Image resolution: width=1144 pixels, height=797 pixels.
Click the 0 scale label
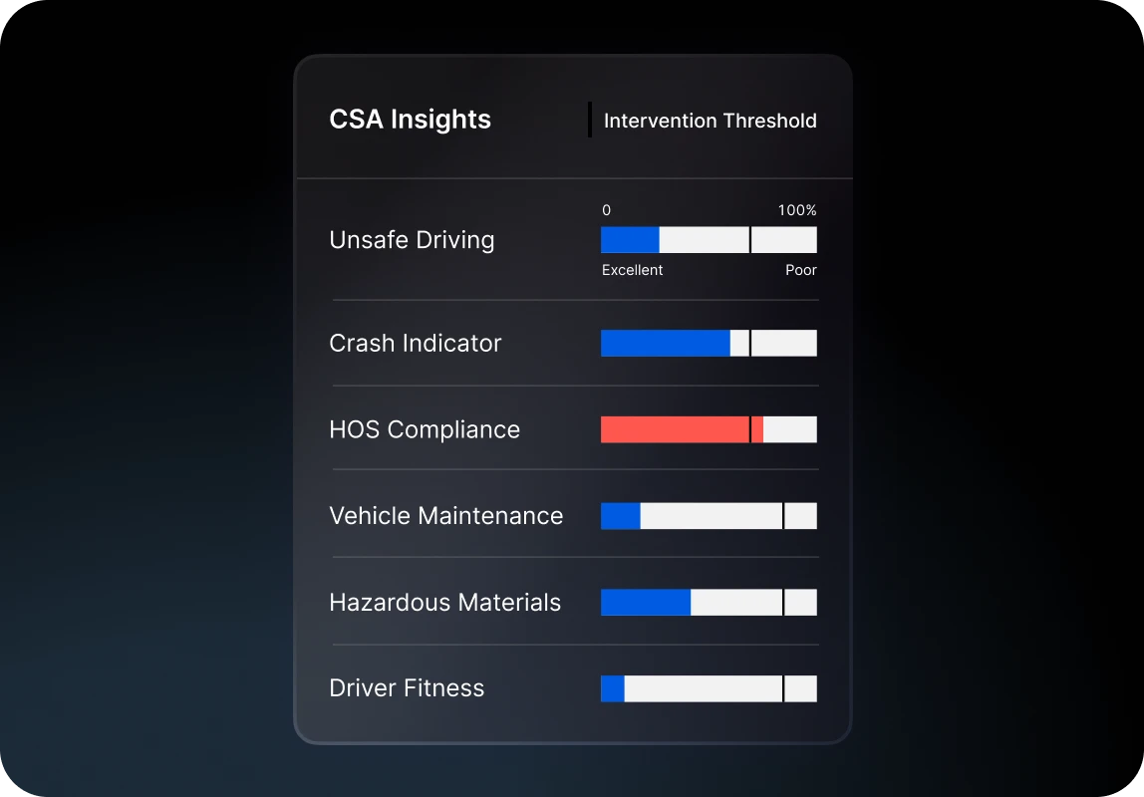pyautogui.click(x=605, y=210)
